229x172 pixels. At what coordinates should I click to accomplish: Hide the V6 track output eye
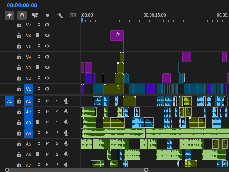tap(47, 36)
